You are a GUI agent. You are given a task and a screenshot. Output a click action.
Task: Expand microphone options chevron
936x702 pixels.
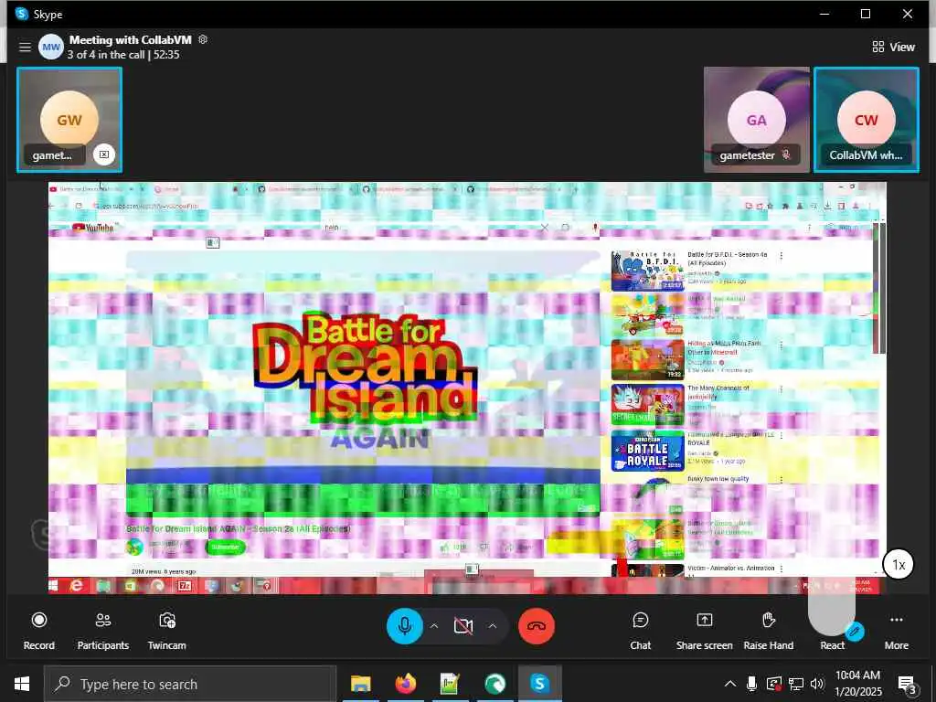(x=434, y=625)
